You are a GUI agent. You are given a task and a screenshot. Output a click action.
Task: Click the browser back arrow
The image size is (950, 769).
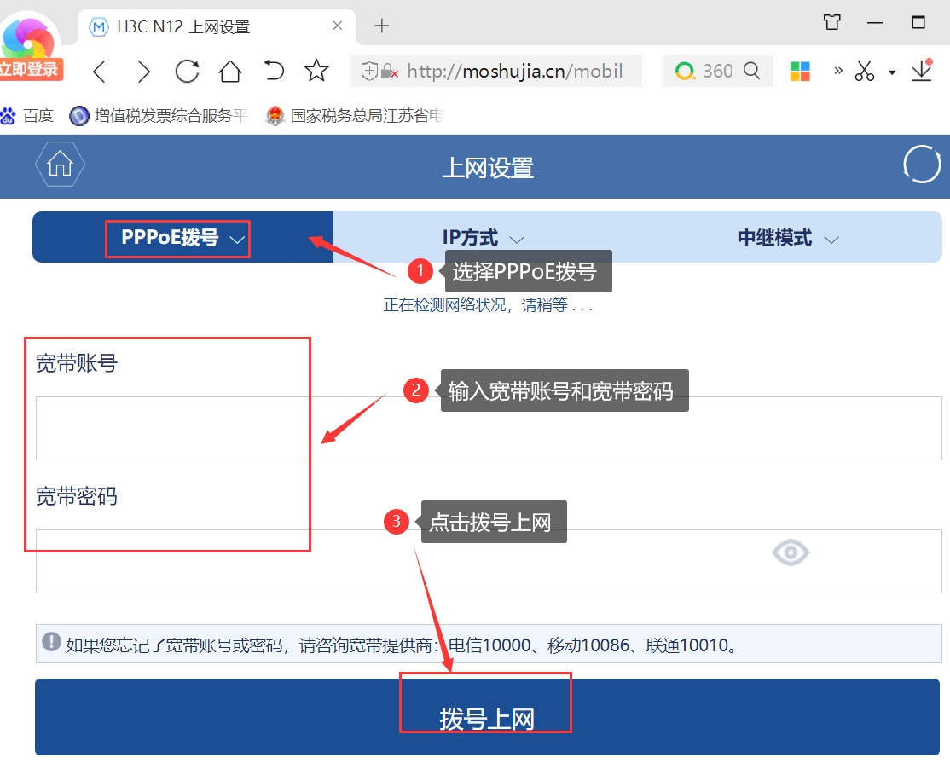100,72
